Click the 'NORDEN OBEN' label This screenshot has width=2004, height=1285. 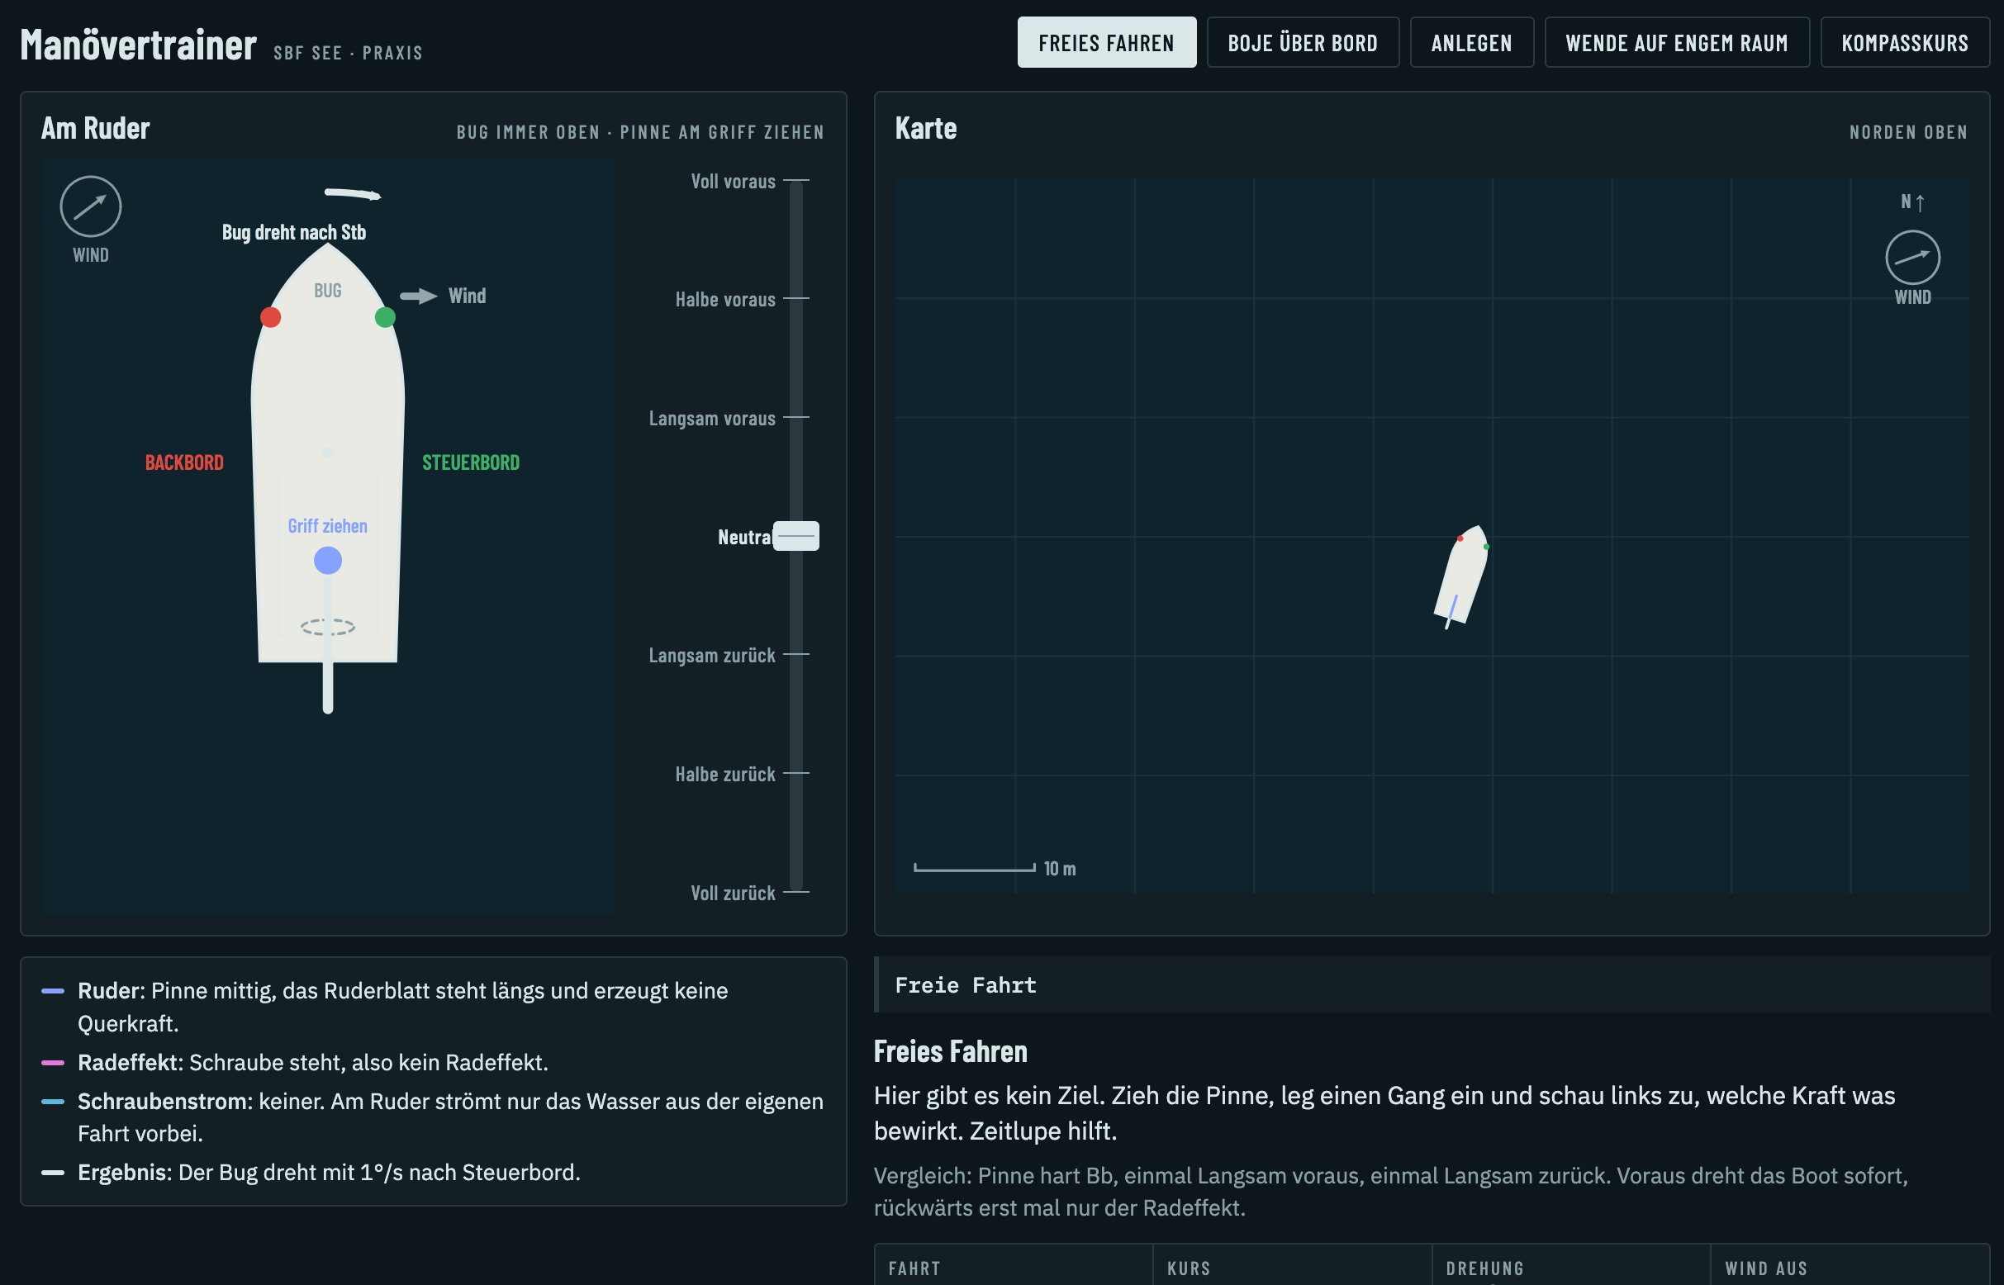1908,132
